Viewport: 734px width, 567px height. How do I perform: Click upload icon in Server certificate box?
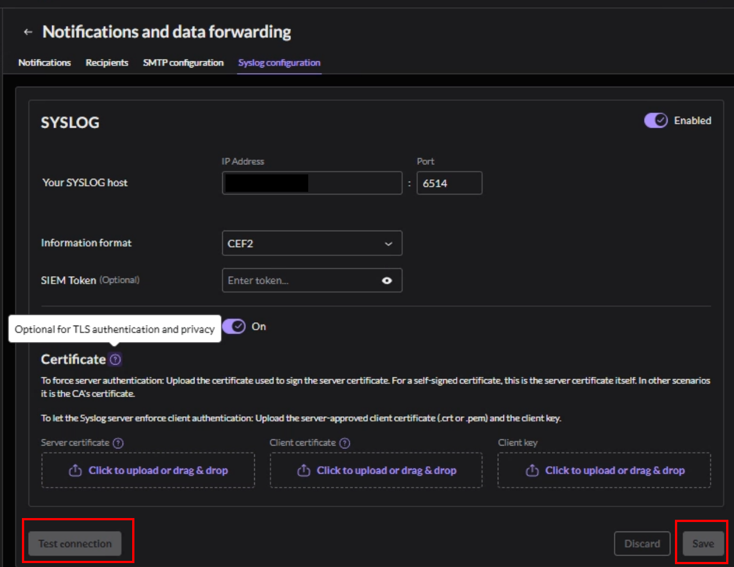(x=76, y=470)
